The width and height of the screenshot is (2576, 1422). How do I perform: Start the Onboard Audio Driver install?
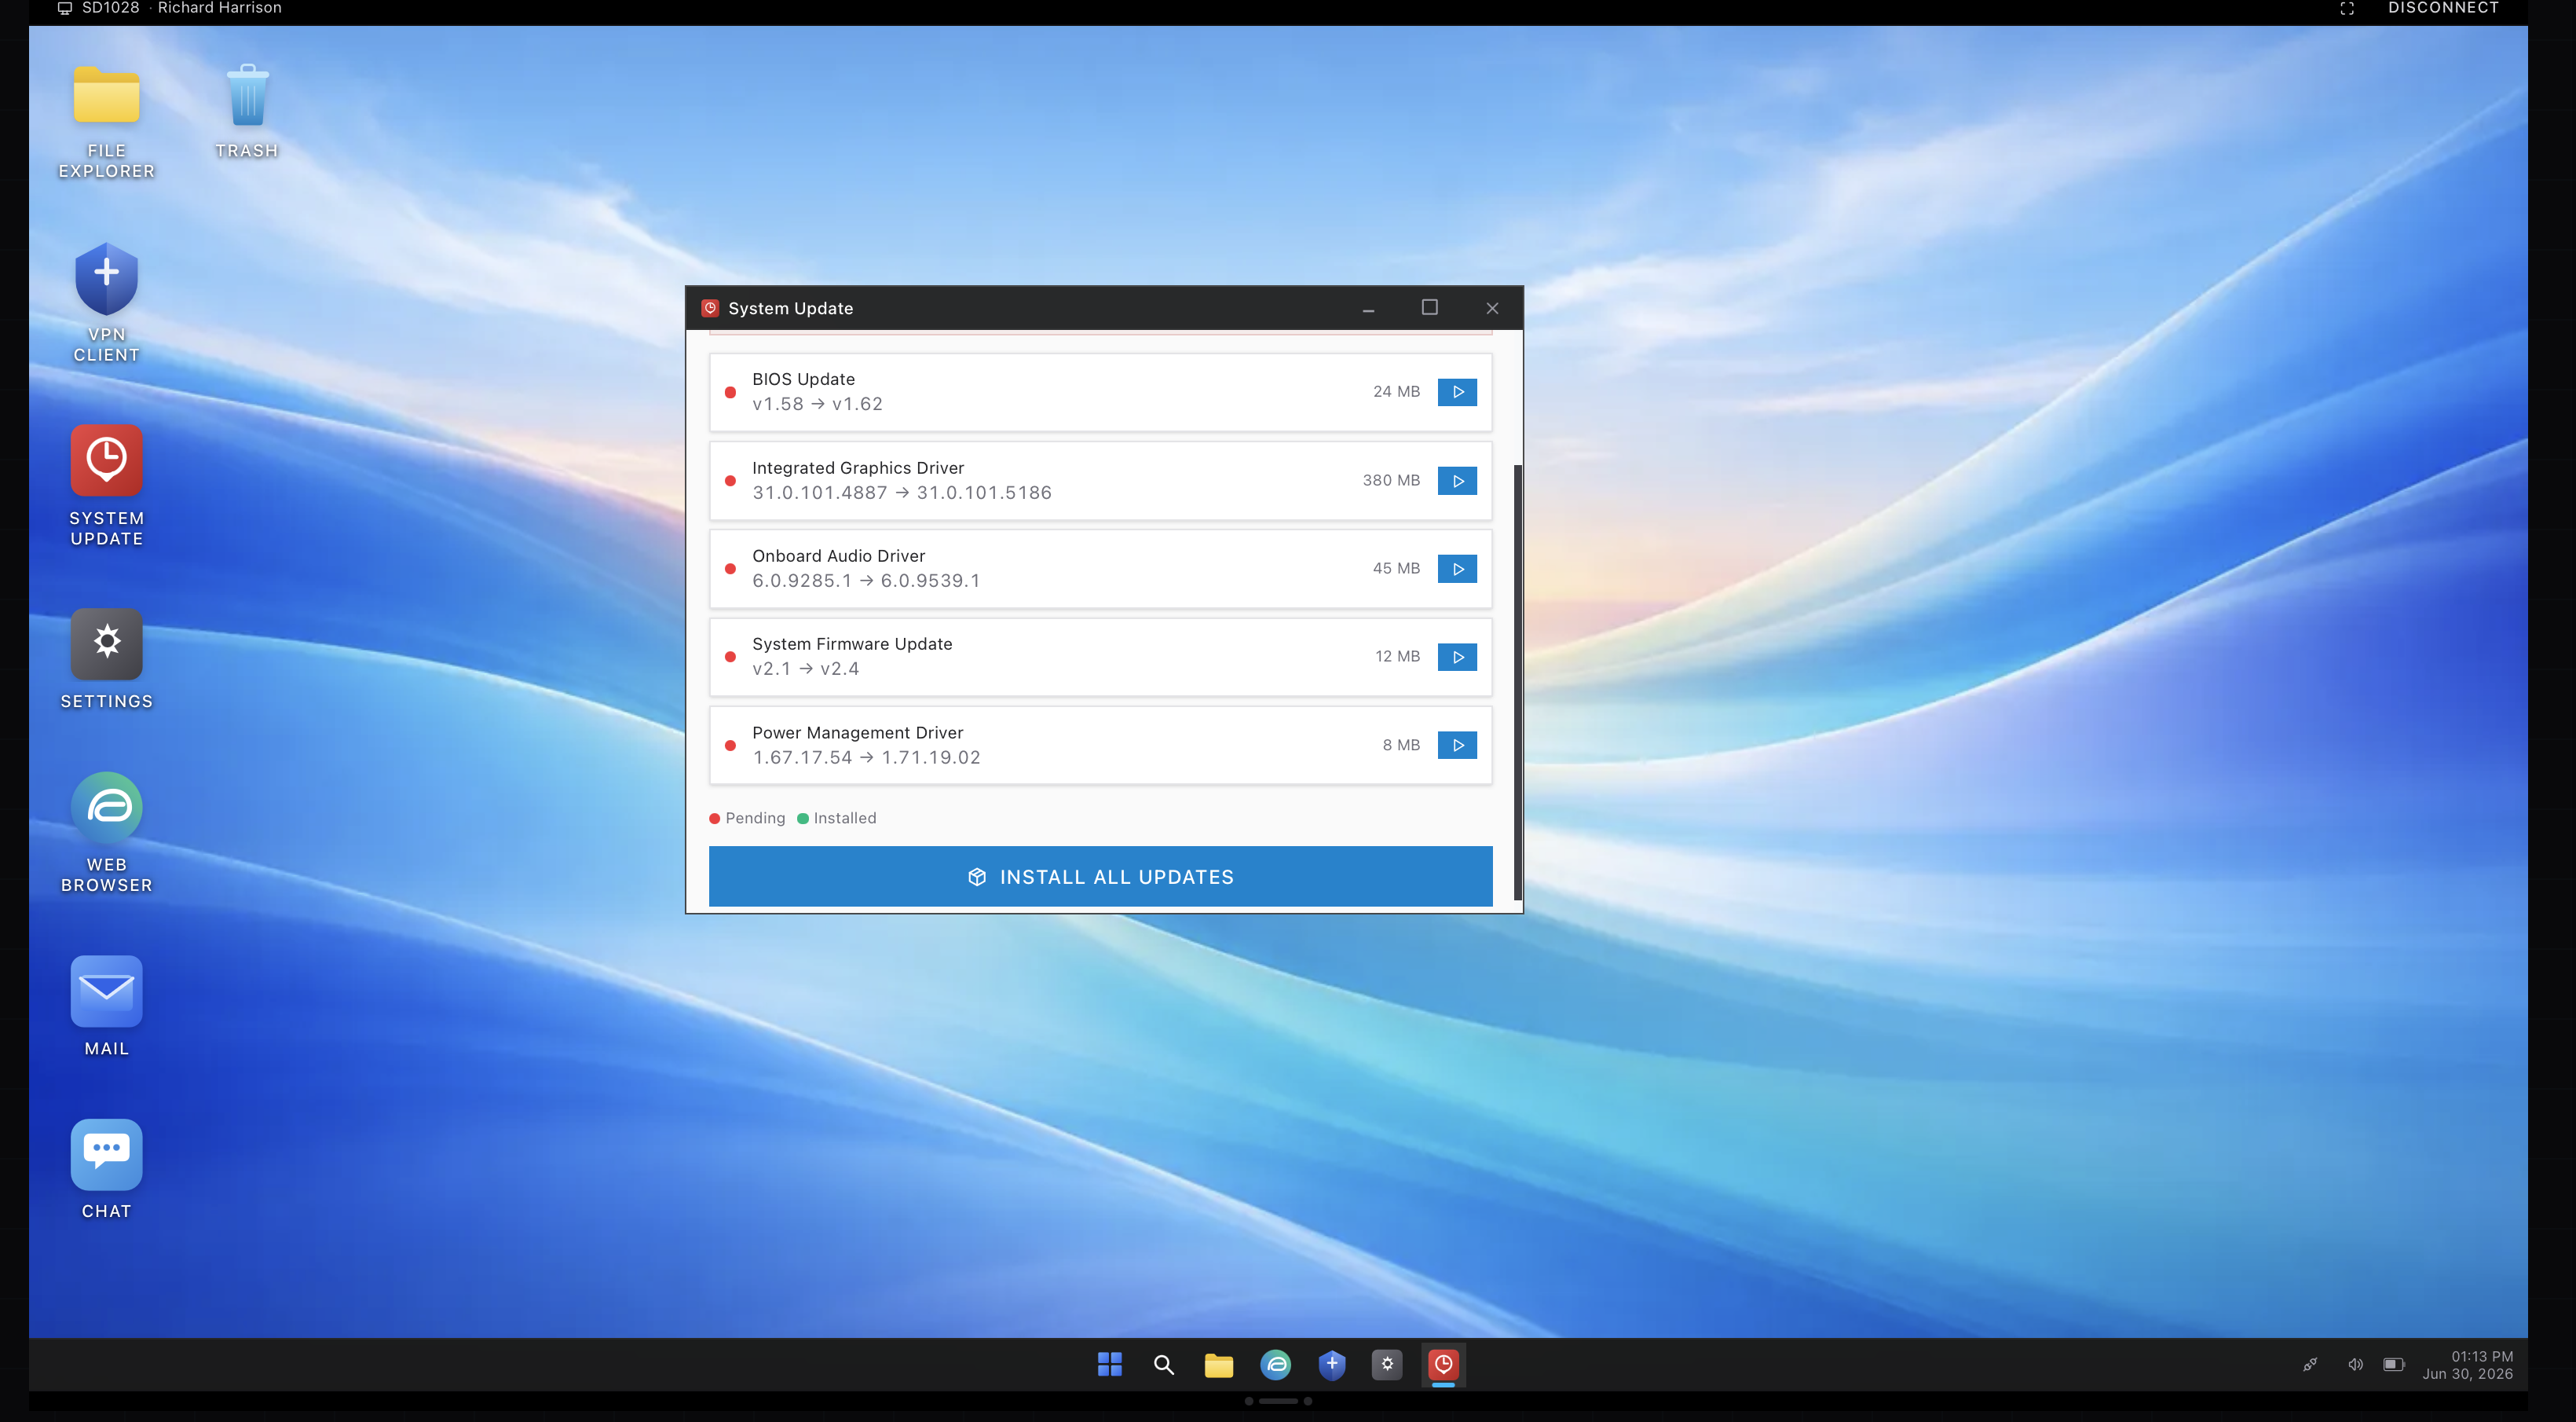pyautogui.click(x=1457, y=569)
